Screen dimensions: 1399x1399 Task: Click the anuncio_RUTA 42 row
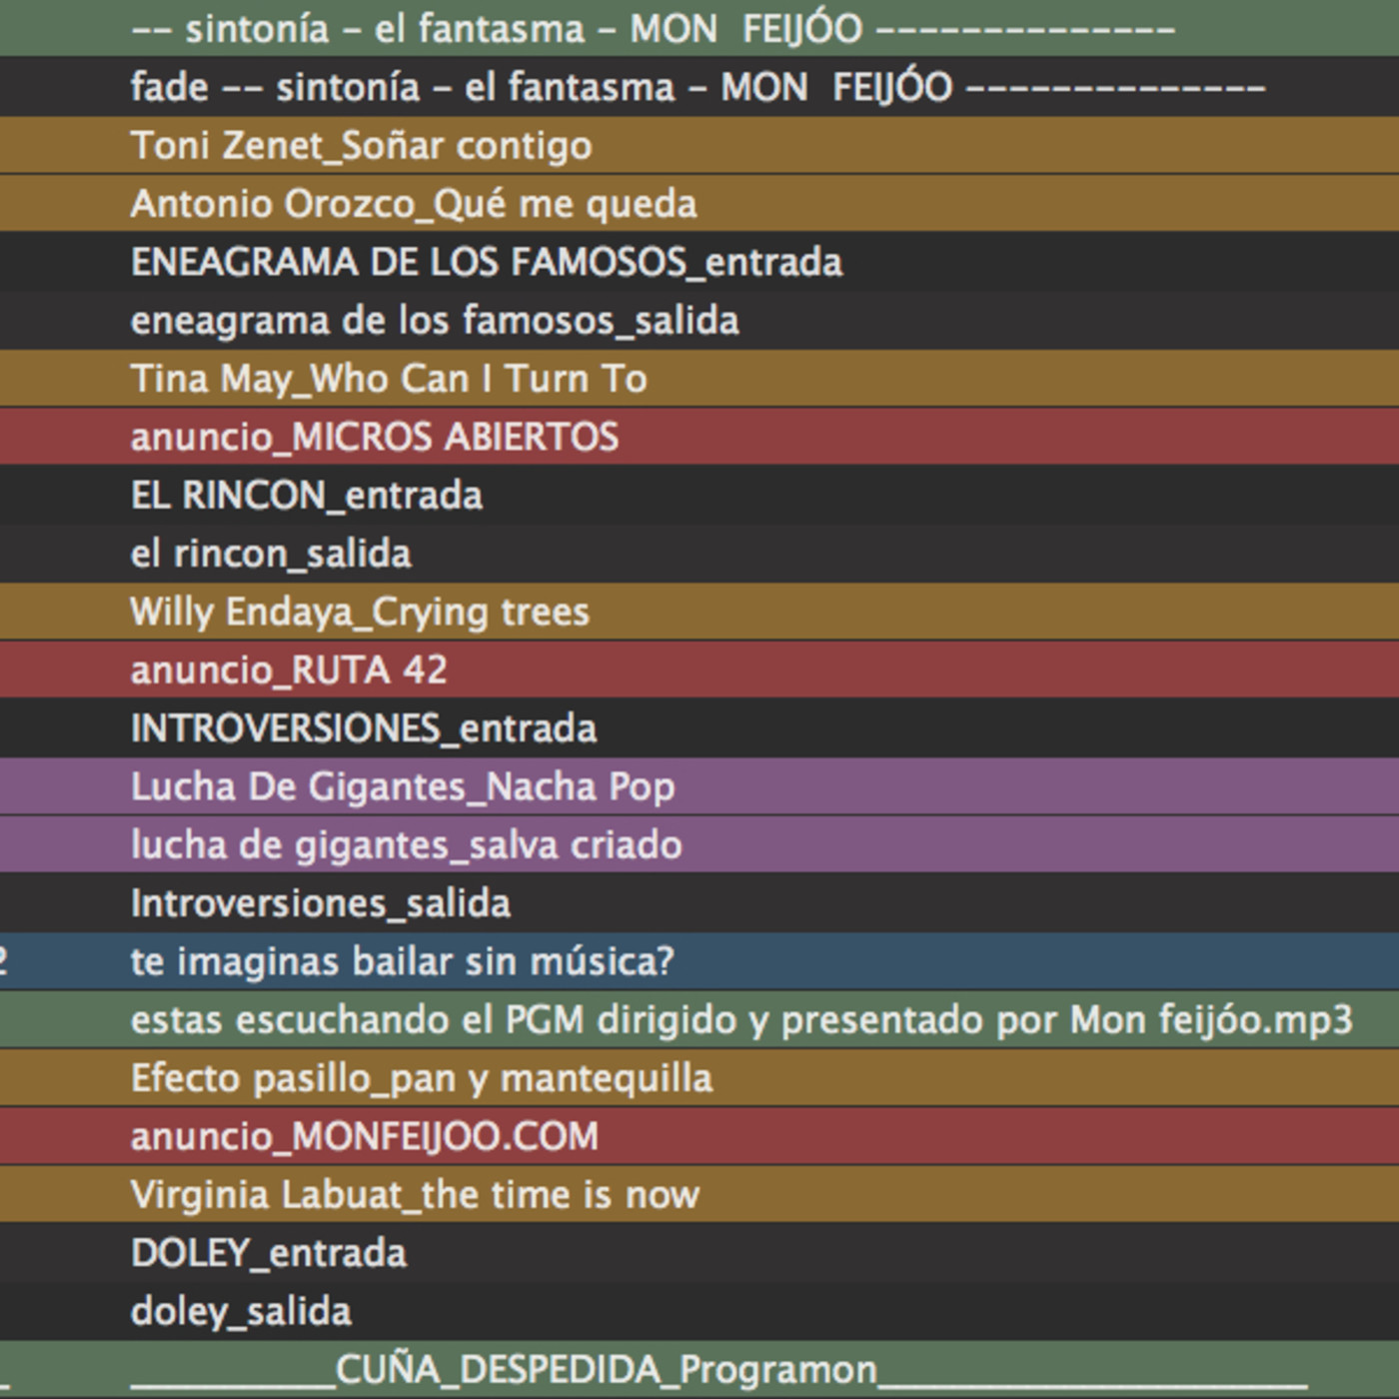[x=289, y=670]
